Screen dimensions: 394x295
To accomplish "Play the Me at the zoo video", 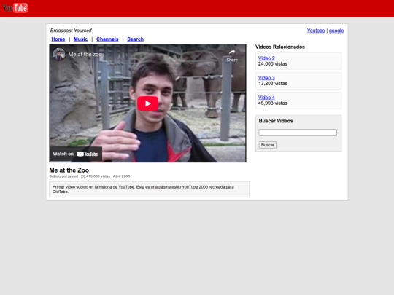I will point(147,103).
